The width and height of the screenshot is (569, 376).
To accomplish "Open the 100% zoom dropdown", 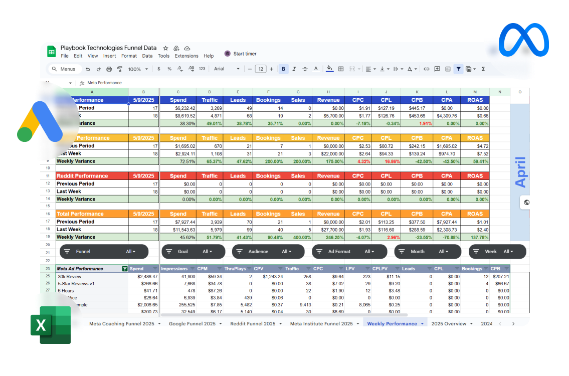I will pos(138,69).
